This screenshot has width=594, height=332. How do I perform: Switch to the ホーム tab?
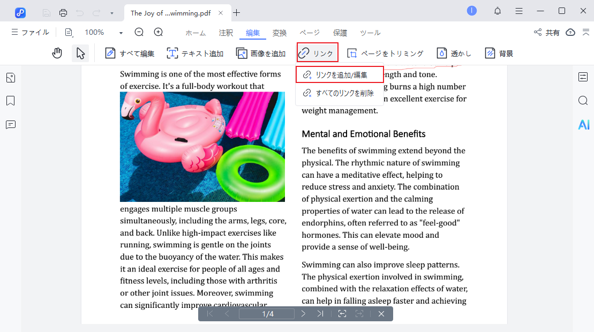click(x=196, y=33)
